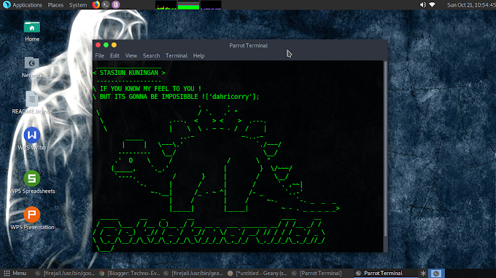Open the network/Wi-Fi indicator in the top panel
This screenshot has width=496, height=278.
pyautogui.click(x=432, y=5)
